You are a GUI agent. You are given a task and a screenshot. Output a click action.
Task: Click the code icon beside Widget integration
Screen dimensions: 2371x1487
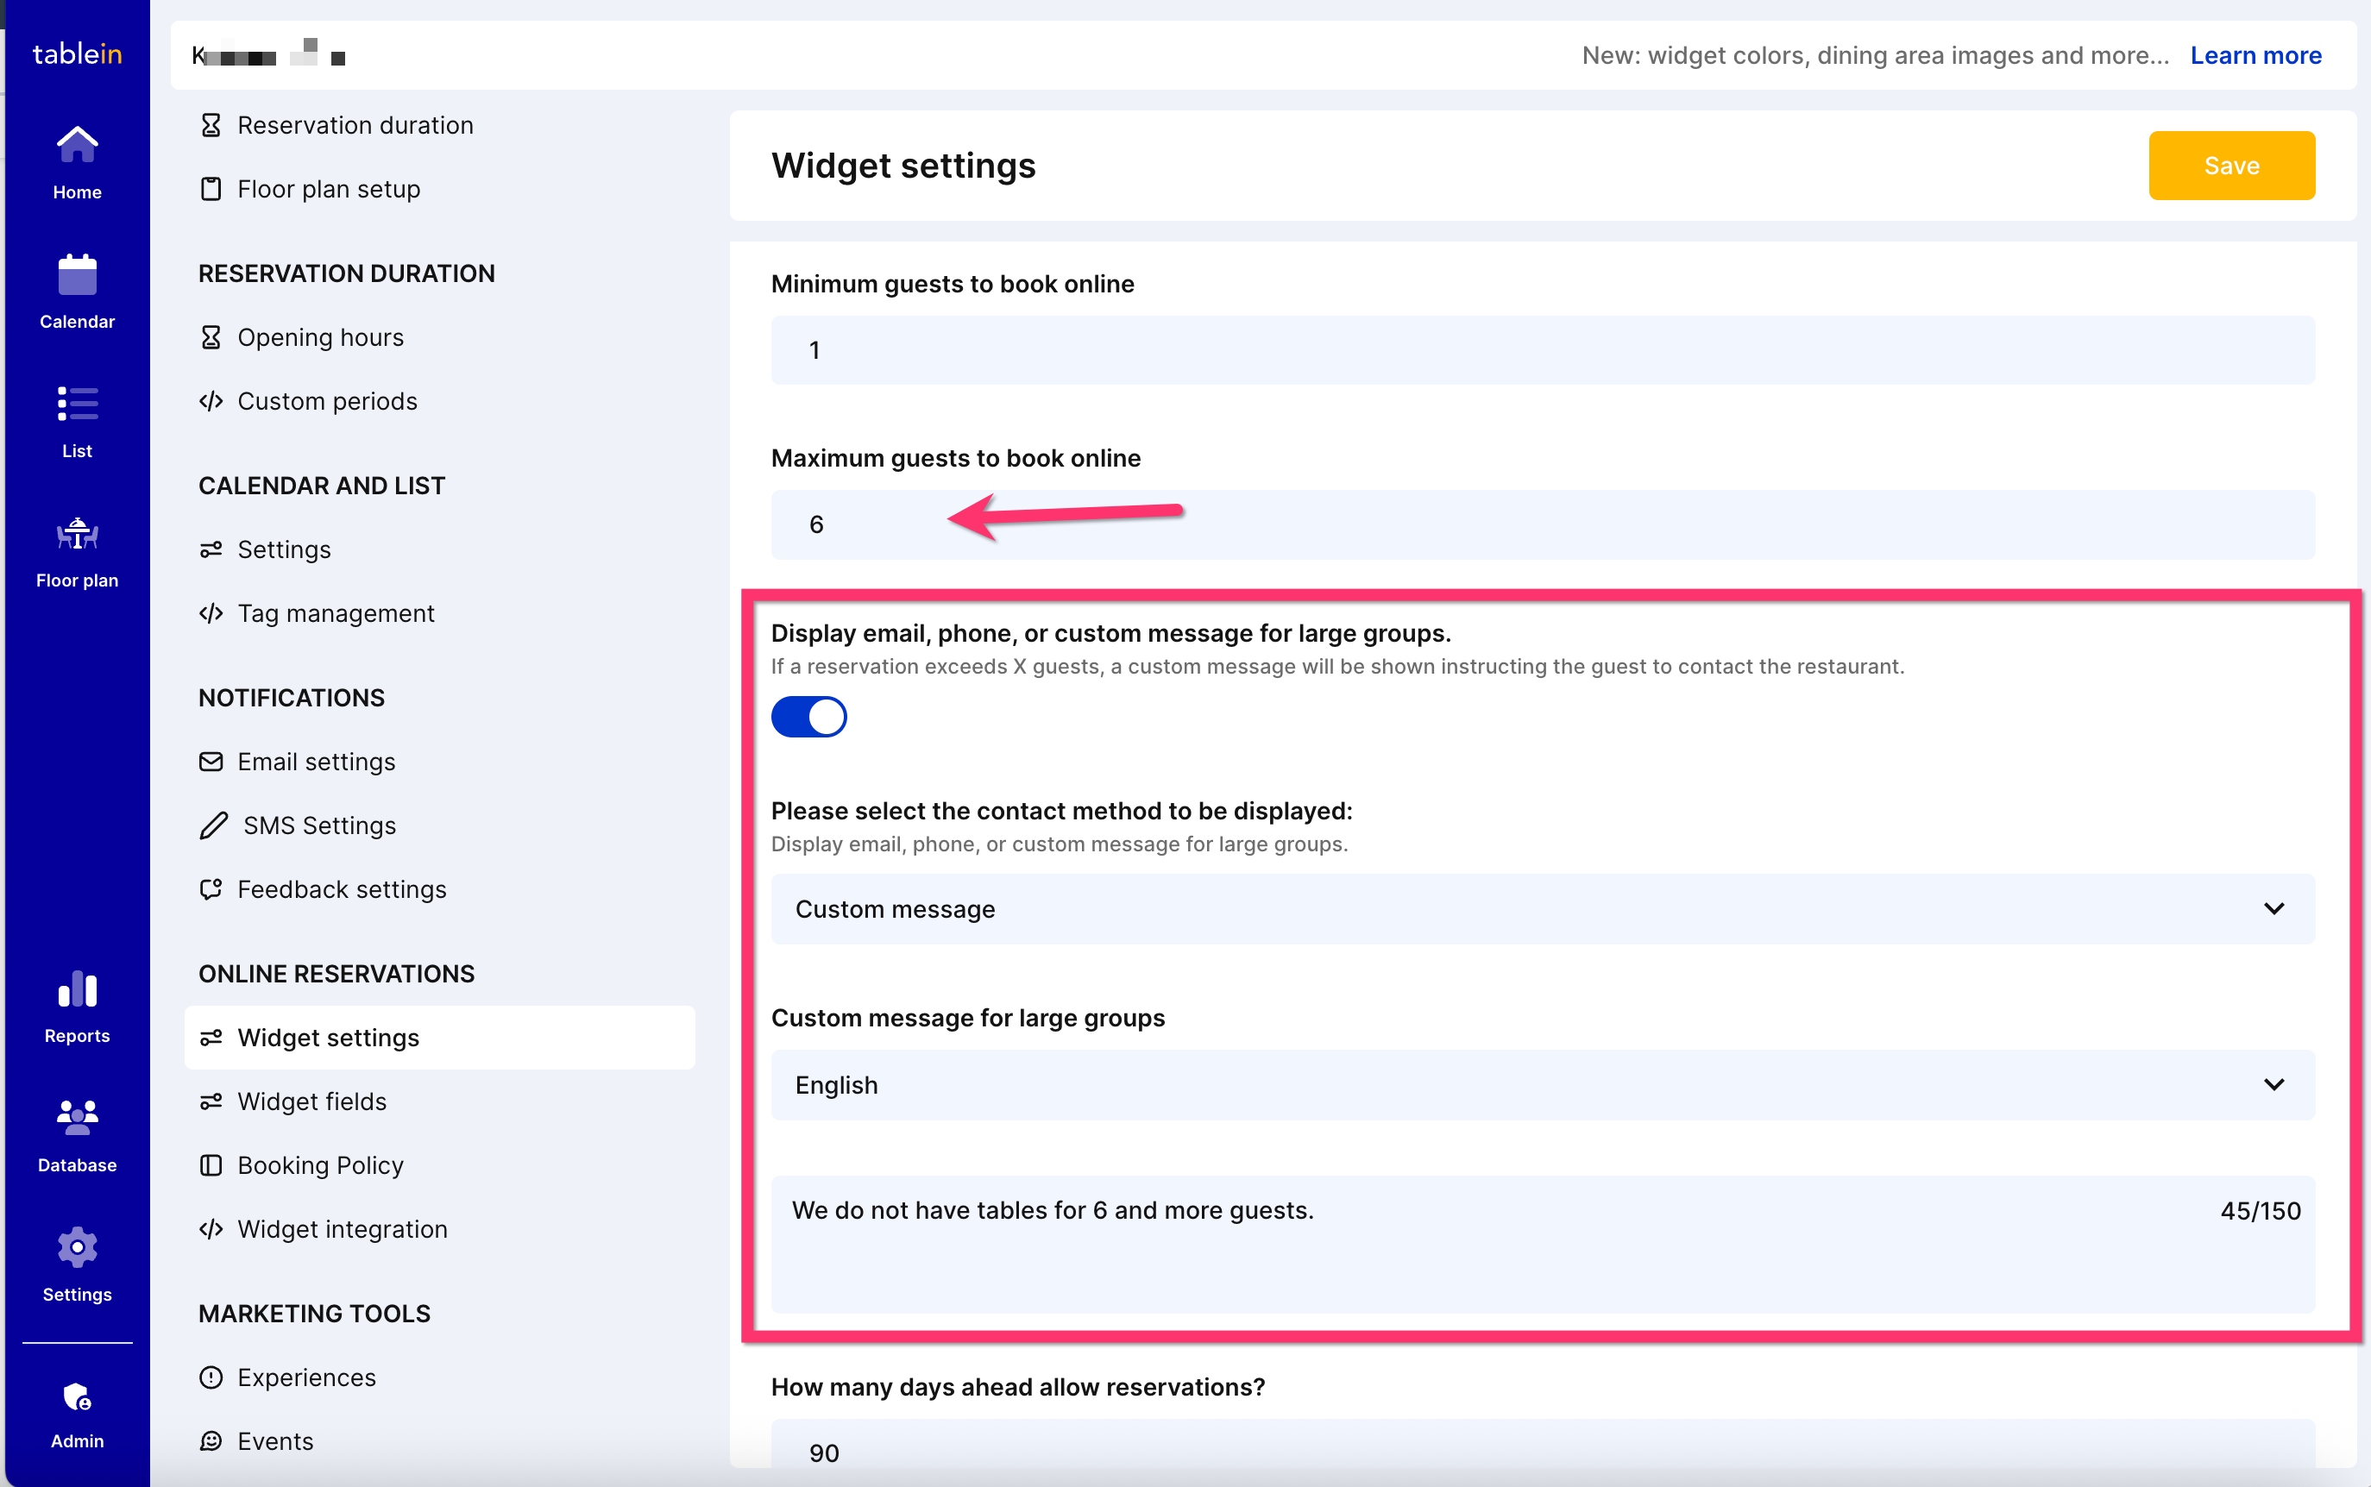pos(211,1229)
